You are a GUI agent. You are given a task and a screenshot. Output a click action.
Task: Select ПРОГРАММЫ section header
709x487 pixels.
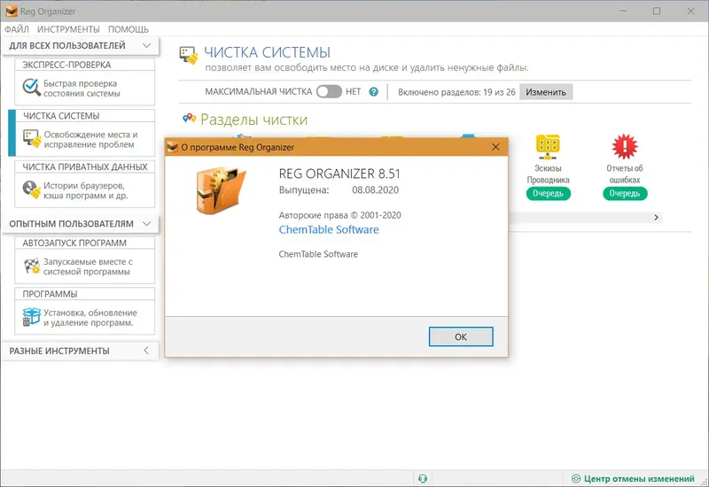84,294
